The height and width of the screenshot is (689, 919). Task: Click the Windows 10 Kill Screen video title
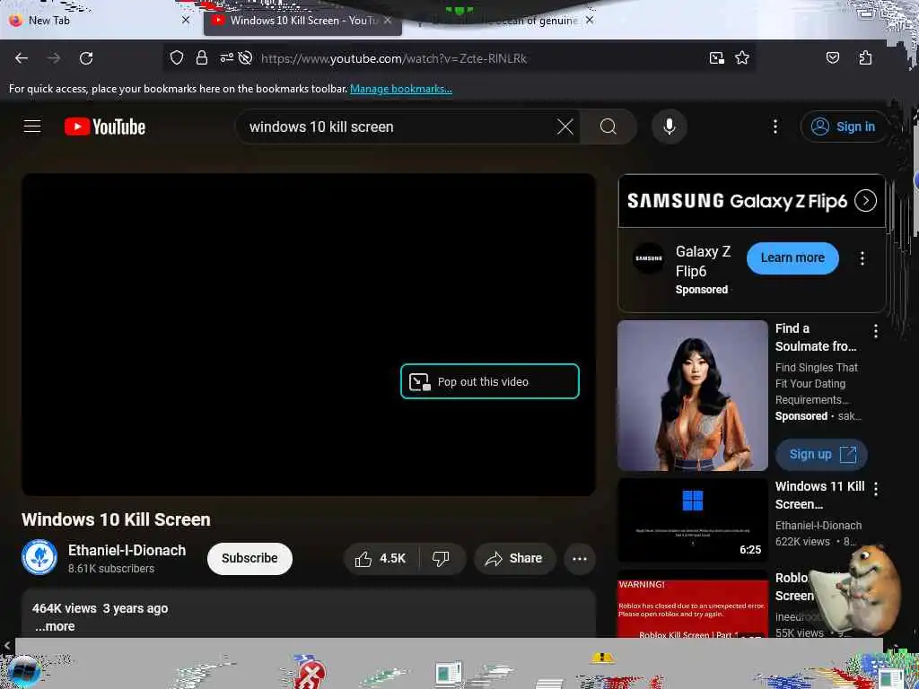coord(116,519)
